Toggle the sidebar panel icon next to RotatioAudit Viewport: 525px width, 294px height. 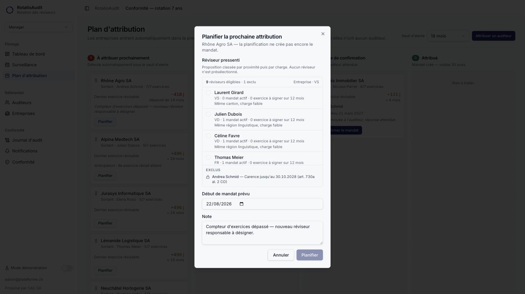[x=87, y=8]
